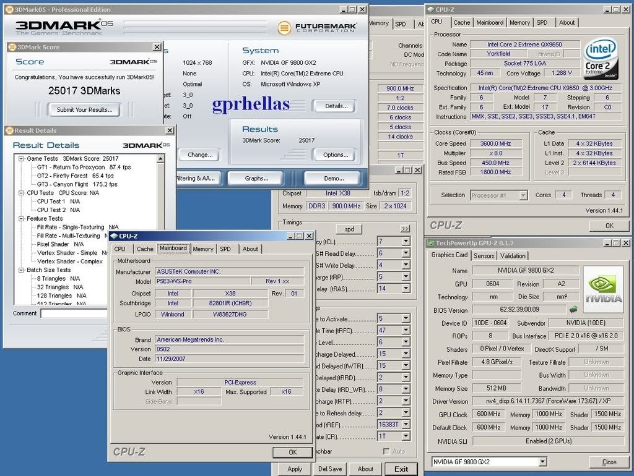Screen dimensions: 634x476
Task: Click the 25017 3DMarks score text
Action: pyautogui.click(x=84, y=91)
